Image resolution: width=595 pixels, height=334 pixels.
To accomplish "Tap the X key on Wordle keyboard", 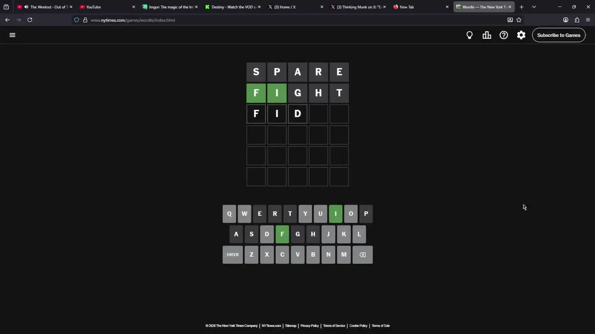I will [x=267, y=255].
